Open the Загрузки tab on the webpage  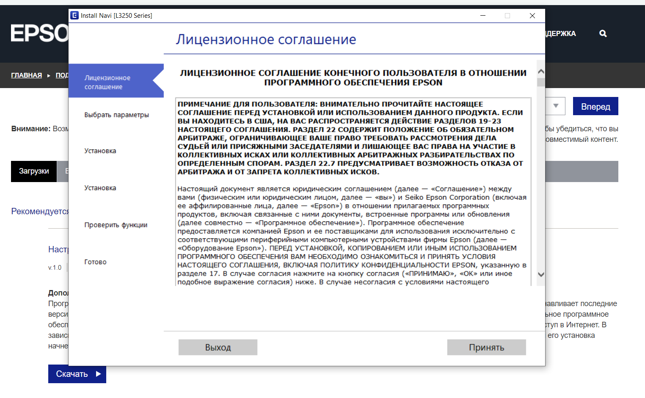[34, 171]
